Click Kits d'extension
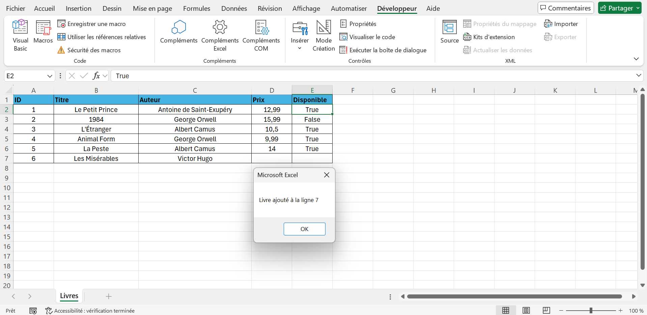647x315 pixels. (489, 37)
